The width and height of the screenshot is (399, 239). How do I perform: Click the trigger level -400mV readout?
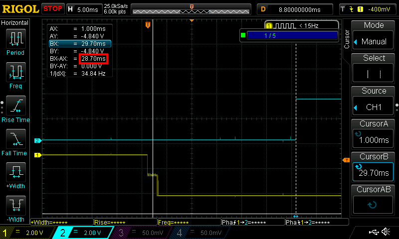coord(379,9)
